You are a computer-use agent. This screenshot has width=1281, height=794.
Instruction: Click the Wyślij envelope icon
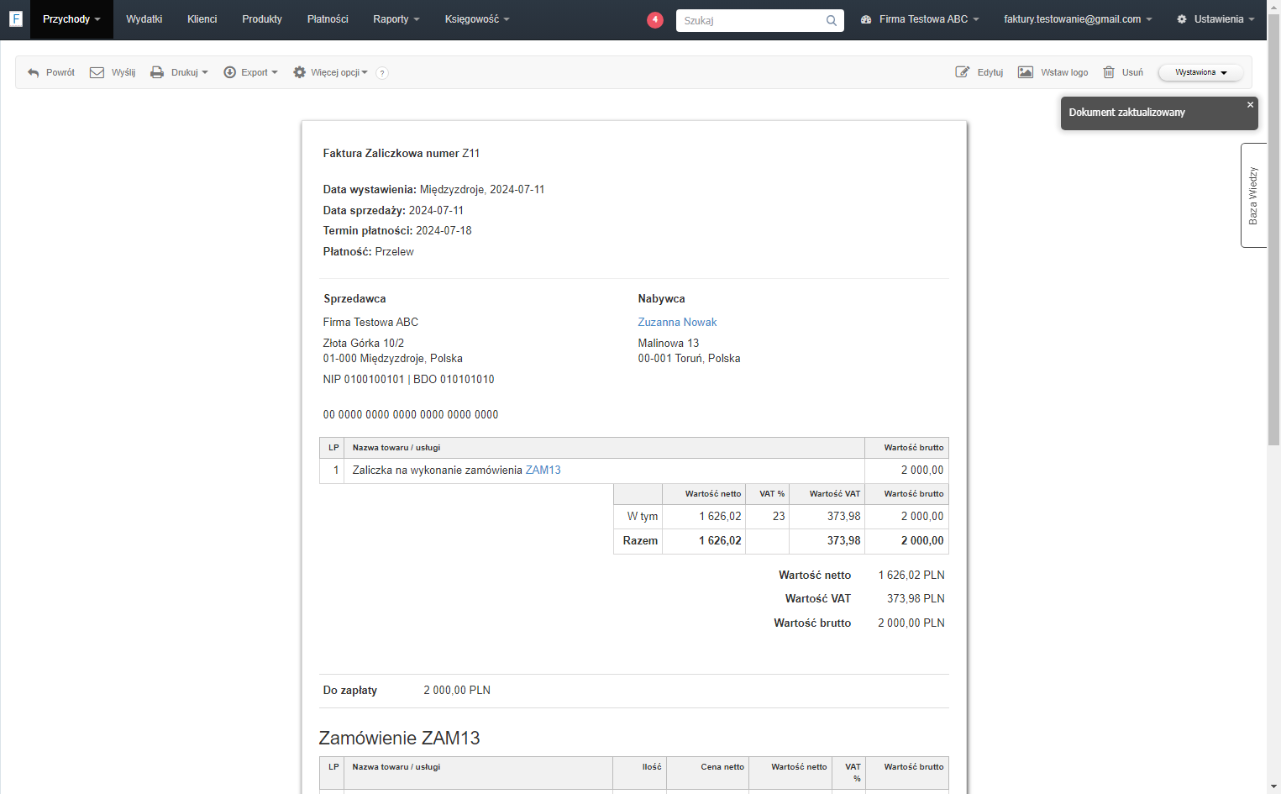(x=97, y=72)
